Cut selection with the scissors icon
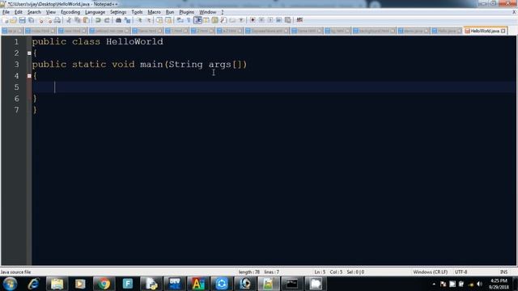 point(69,20)
